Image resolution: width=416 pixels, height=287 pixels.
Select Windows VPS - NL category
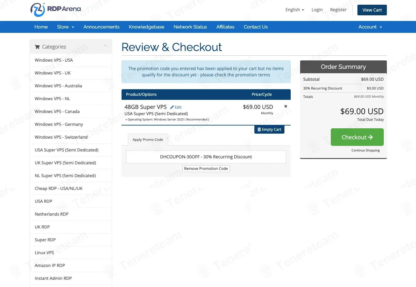click(71, 99)
